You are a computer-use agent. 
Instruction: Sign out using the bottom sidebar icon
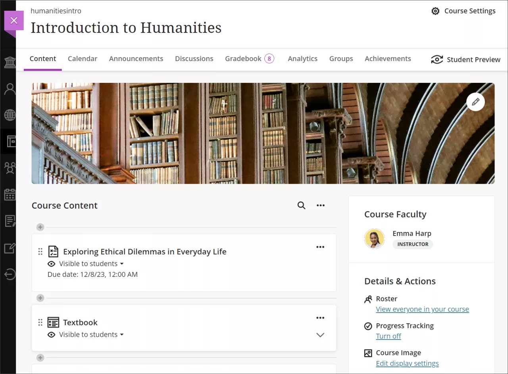pos(10,274)
